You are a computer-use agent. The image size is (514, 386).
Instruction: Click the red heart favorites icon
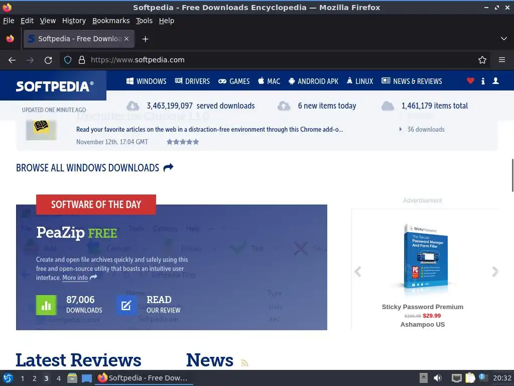point(470,81)
